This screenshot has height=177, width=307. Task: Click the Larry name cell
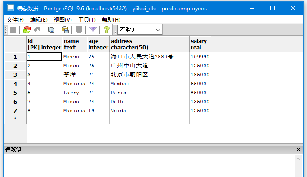pyautogui.click(x=75, y=93)
